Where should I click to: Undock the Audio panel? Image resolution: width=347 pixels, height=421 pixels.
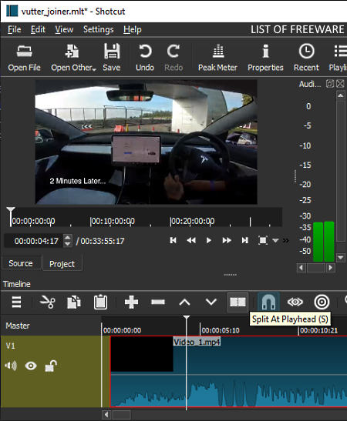pyautogui.click(x=330, y=84)
